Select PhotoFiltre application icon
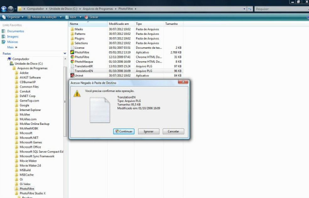 pos(72,52)
